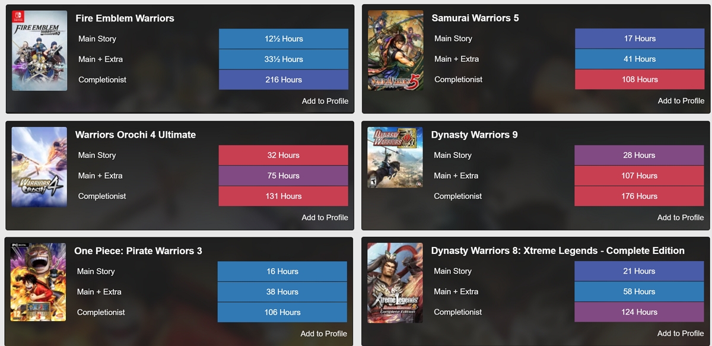Select Completionist label under Fire Emblem Warriors

coord(102,80)
